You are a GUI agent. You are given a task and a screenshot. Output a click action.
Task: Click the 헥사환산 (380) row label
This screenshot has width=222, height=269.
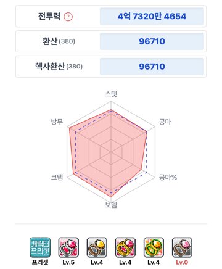pos(59,66)
